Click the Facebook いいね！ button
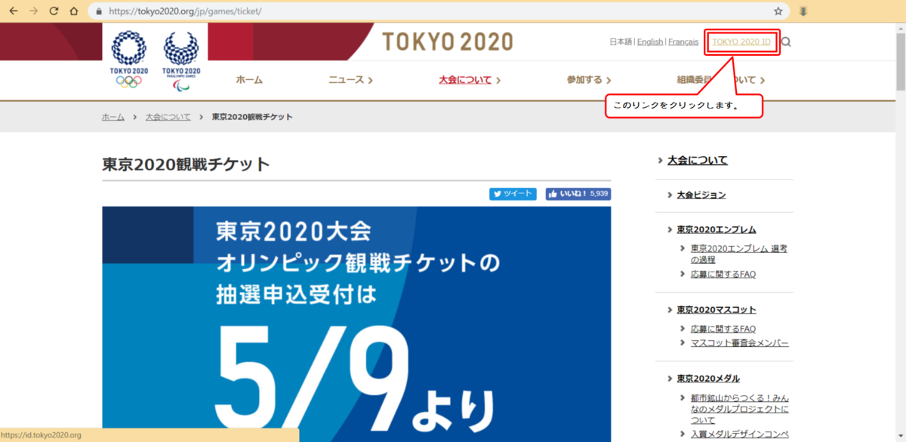This screenshot has height=442, width=906. point(578,194)
